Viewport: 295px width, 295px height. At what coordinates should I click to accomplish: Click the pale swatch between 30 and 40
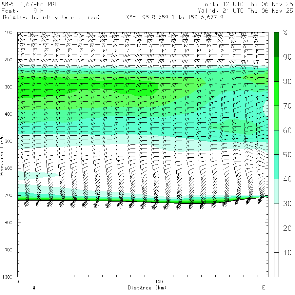coord(276,191)
